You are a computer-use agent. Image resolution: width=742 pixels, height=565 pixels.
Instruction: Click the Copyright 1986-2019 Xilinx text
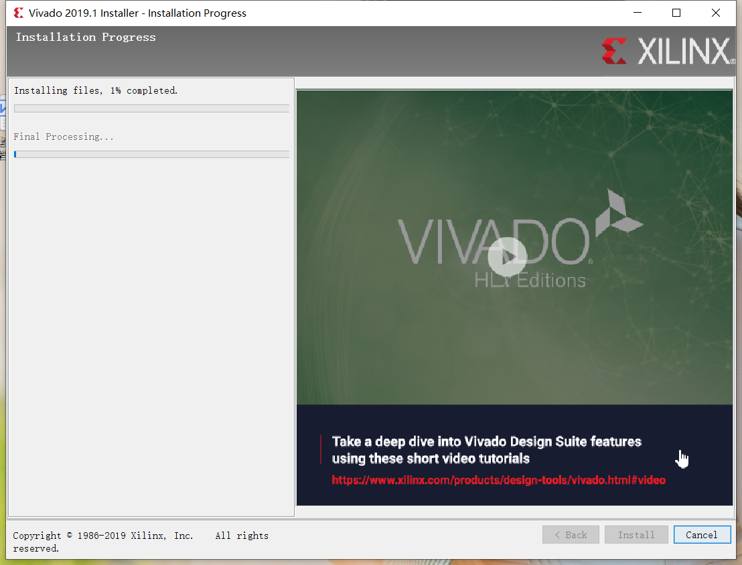click(141, 542)
